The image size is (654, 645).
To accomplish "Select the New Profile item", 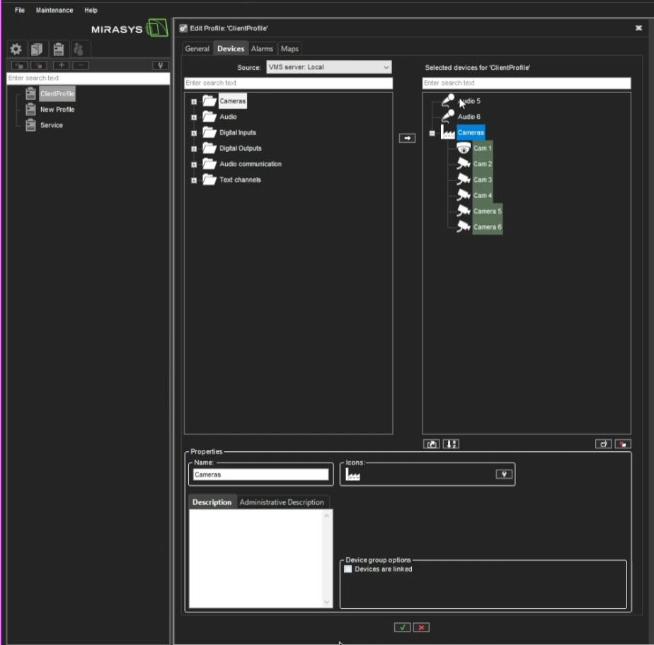I will (57, 110).
